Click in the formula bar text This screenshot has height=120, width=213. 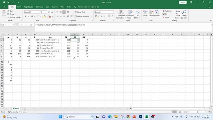(60, 25)
